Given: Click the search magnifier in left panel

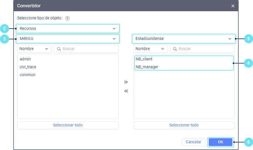Looking at the screenshot, I should 59,49.
